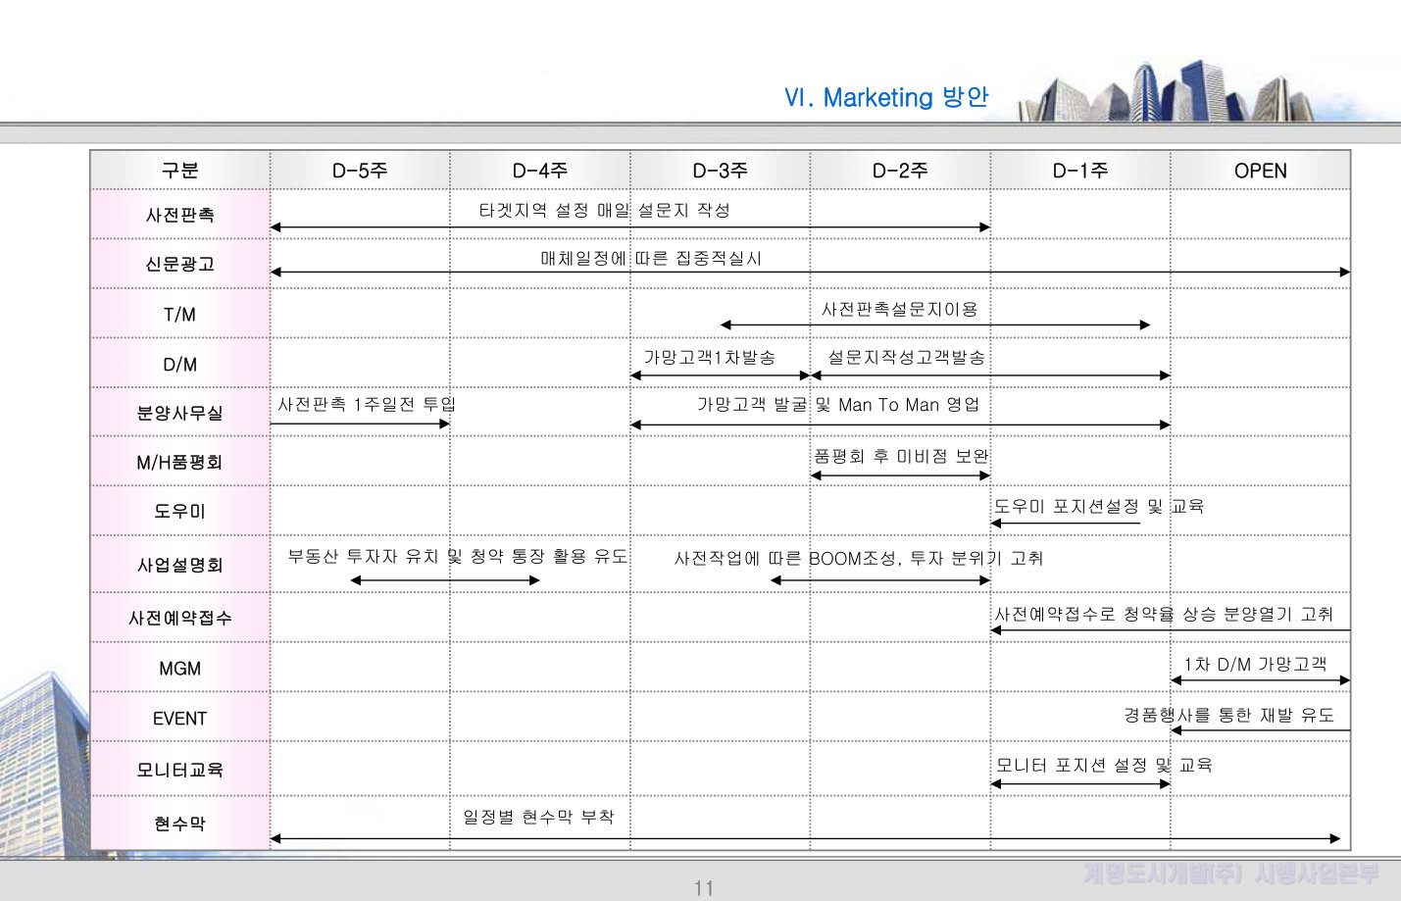
Task: Select text '1차 D/M 가망고객'
Action: point(1255,664)
